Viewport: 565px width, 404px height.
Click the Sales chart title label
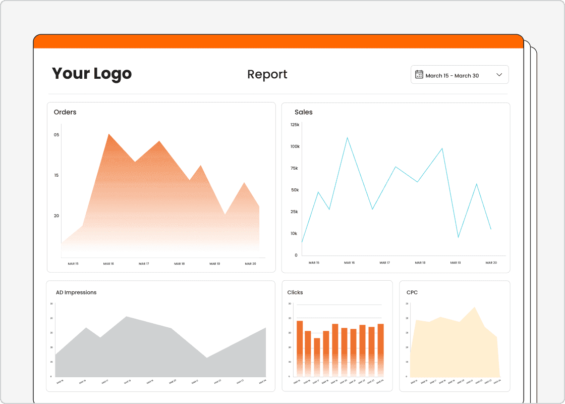(304, 112)
